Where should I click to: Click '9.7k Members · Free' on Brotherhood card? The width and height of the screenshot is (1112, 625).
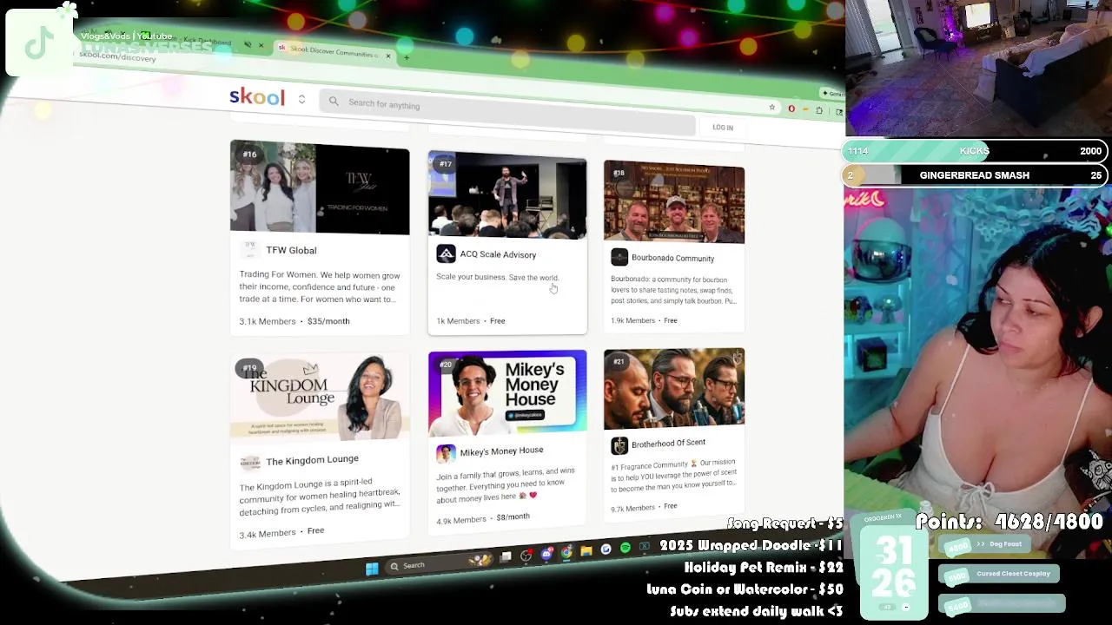644,507
